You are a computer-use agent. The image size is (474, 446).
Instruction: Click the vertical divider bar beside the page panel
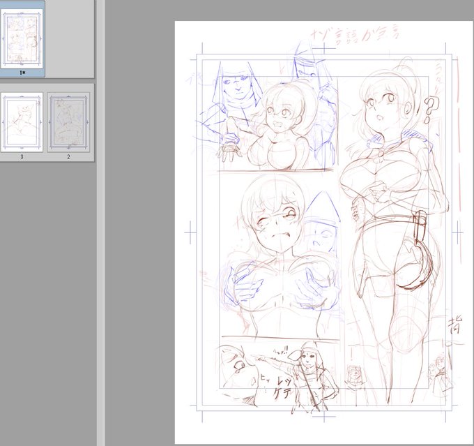(100, 223)
